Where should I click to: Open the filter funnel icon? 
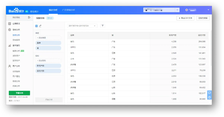103,26
